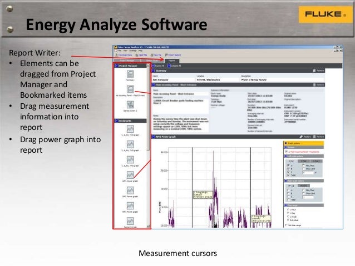
Task: Enable Min/Max in Left scale options
Action: pyautogui.click(x=303, y=165)
